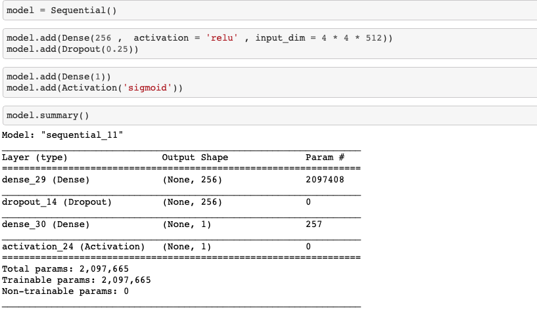Click the activation_24 (Activation) row name

74,246
